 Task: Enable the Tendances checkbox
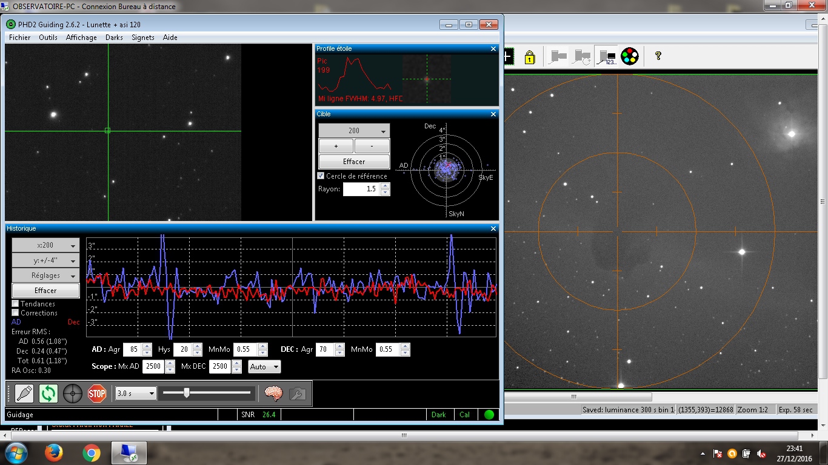16,304
